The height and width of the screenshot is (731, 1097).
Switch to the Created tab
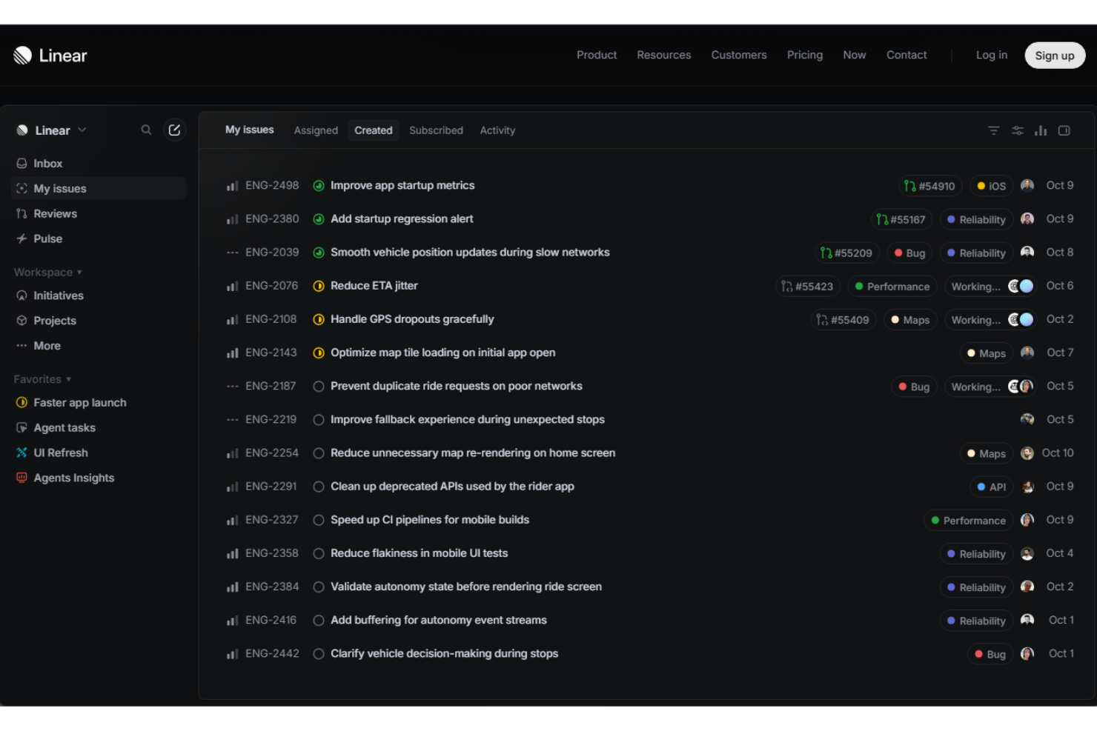point(374,130)
